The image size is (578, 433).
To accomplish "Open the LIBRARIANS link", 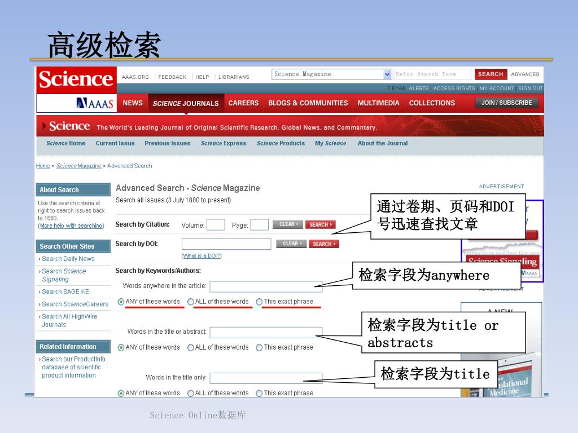I will tap(234, 77).
